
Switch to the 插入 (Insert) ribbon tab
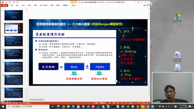[x=17, y=5]
